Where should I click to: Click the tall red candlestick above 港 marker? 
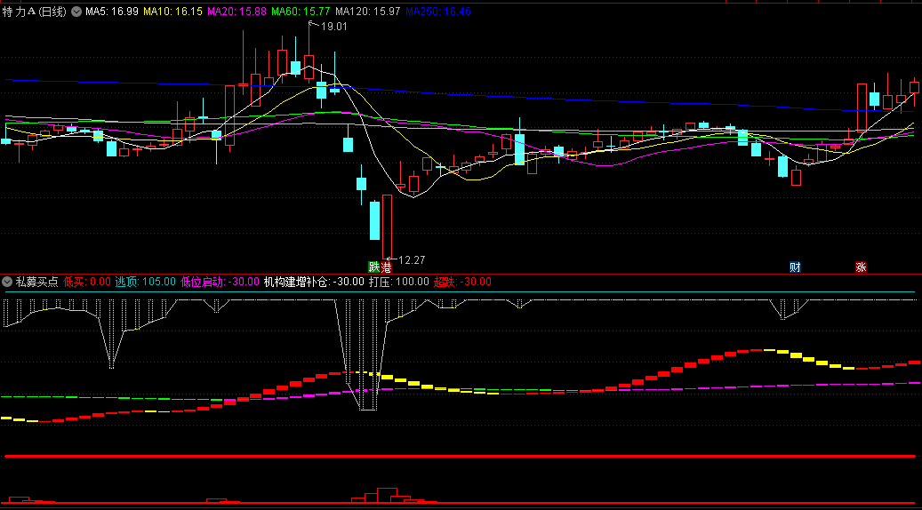pos(387,227)
